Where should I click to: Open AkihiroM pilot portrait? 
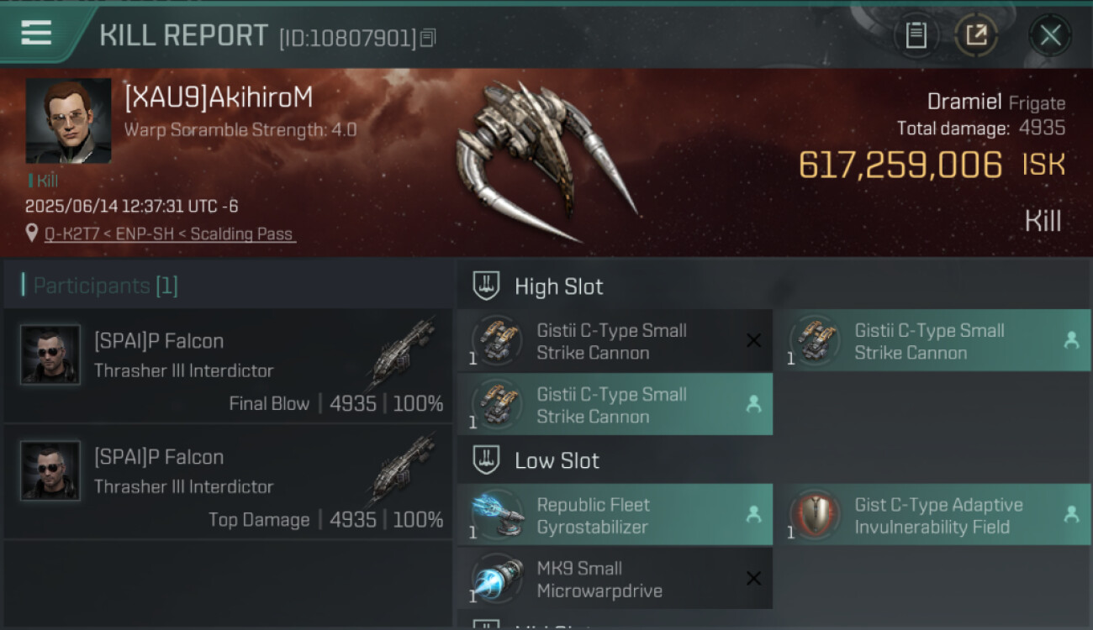pos(68,121)
